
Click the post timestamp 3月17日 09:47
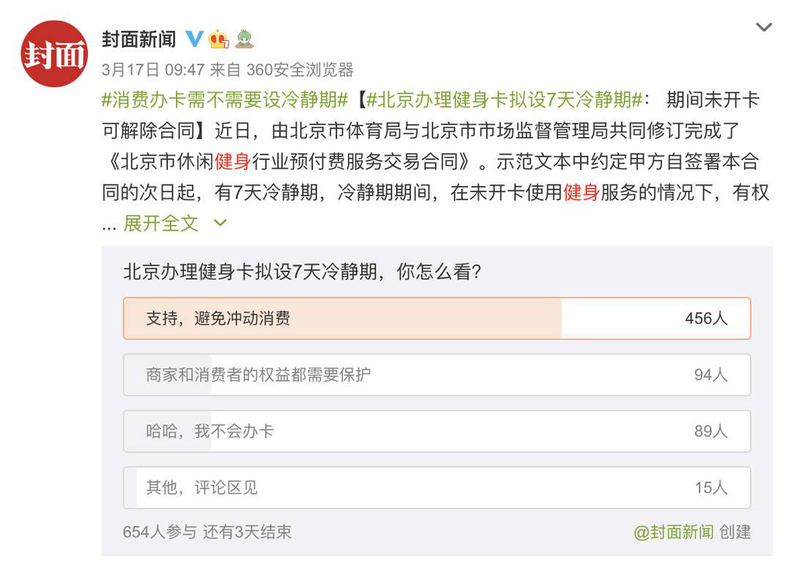(153, 70)
